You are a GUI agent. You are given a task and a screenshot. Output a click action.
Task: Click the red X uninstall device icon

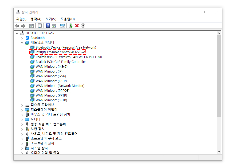coord(77,26)
